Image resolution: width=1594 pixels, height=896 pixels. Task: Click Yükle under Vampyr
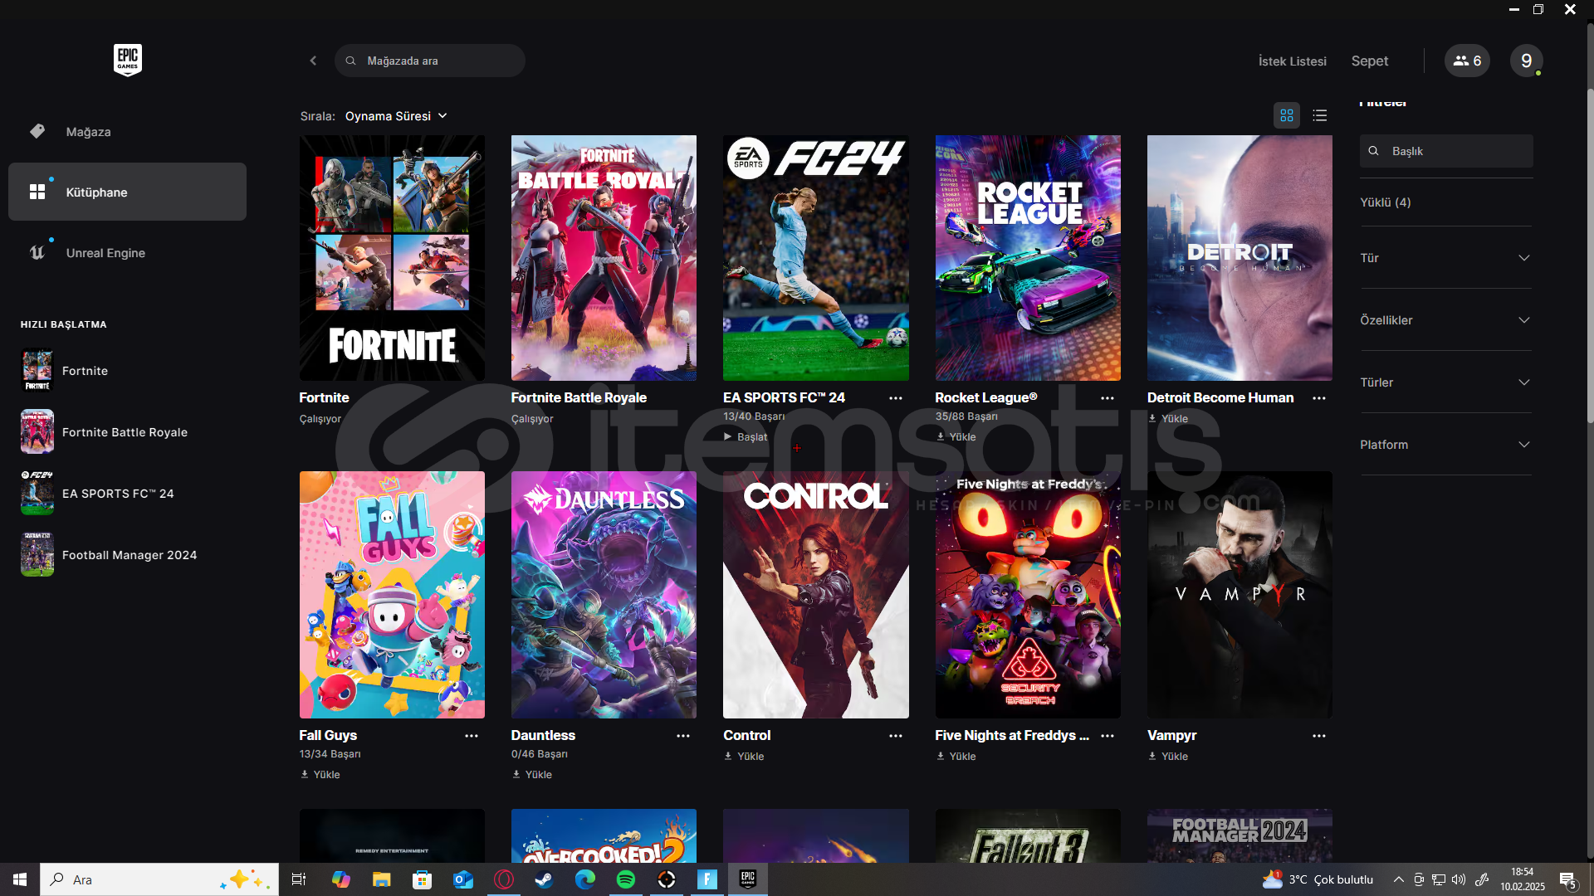1168,757
